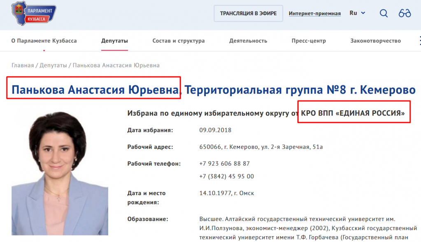Screen dimensions: 421x242
Task: Follow the Депутаты breadcrumb link
Action: pyautogui.click(x=53, y=65)
